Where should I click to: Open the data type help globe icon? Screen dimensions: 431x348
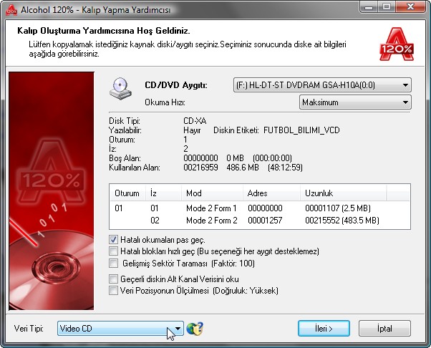coord(195,329)
